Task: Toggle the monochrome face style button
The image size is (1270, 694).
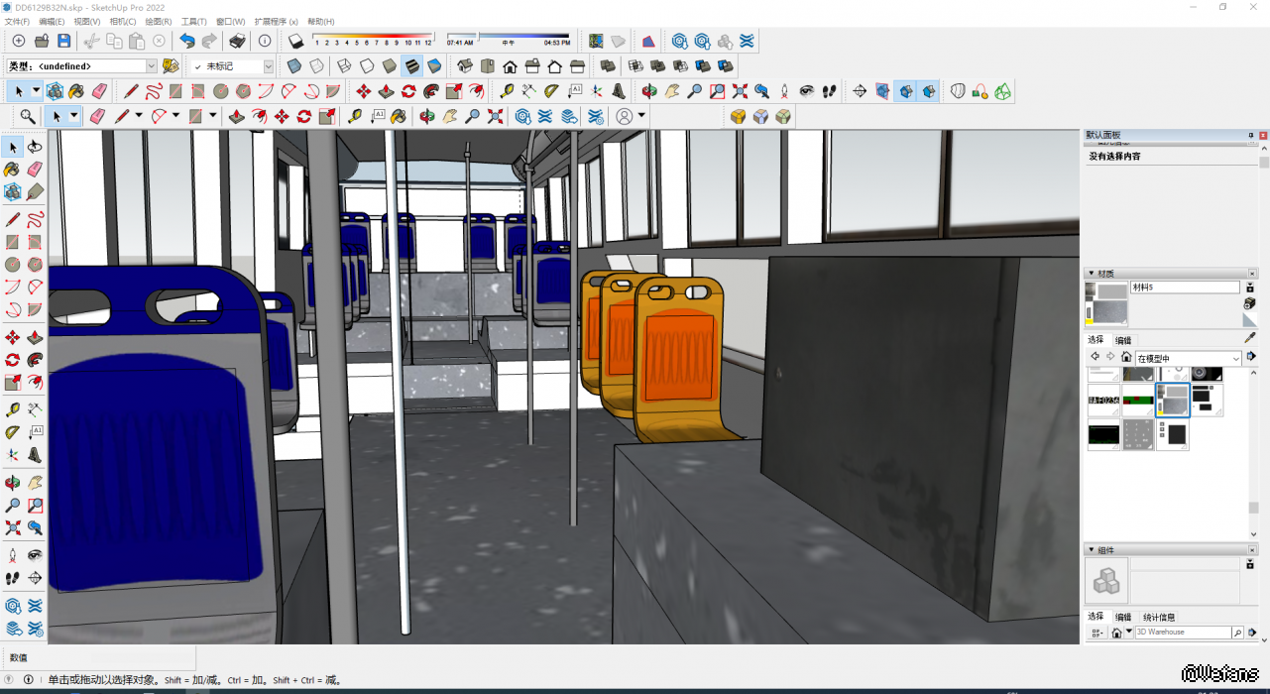Action: pos(434,66)
